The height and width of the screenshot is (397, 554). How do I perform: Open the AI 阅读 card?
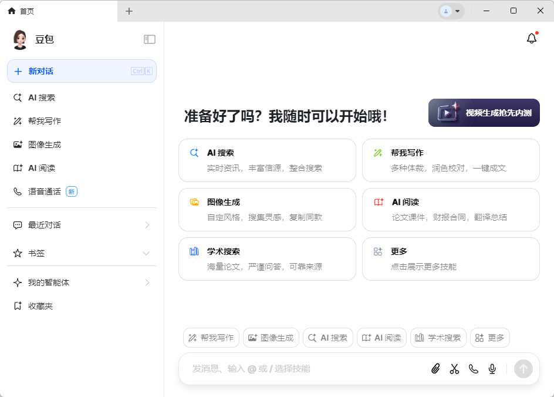pyautogui.click(x=451, y=210)
